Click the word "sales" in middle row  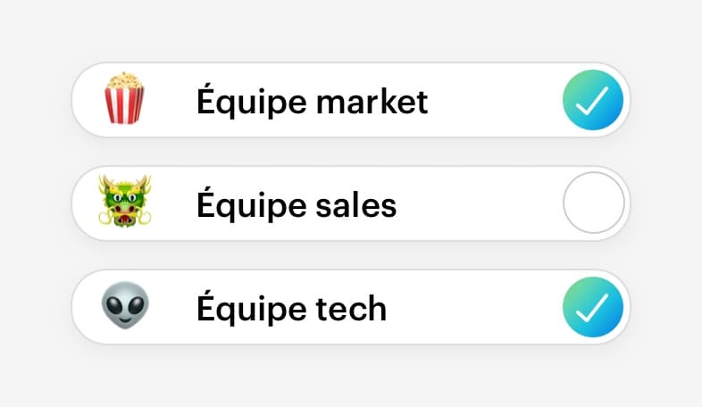tap(356, 205)
